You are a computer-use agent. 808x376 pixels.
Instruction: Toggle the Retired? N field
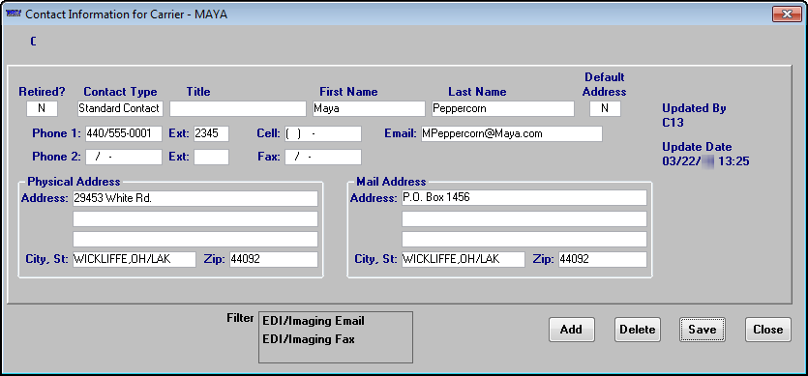(42, 108)
